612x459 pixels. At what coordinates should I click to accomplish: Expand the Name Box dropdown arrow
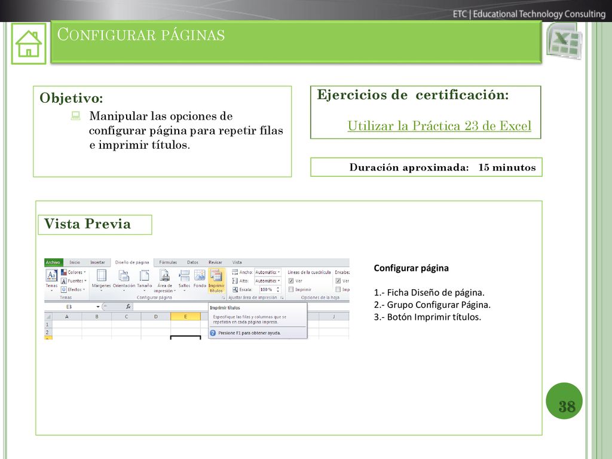coord(98,307)
